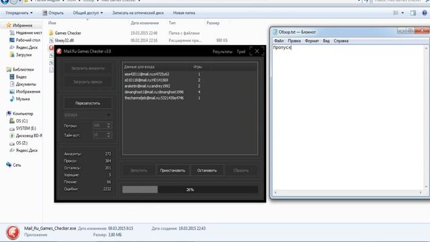This screenshot has height=242, width=430.
Task: Click the Explorer help question-mark icon
Action: coord(424,13)
